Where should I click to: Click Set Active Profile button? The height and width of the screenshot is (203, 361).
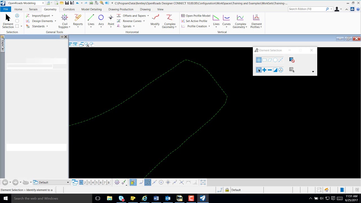pyautogui.click(x=194, y=21)
